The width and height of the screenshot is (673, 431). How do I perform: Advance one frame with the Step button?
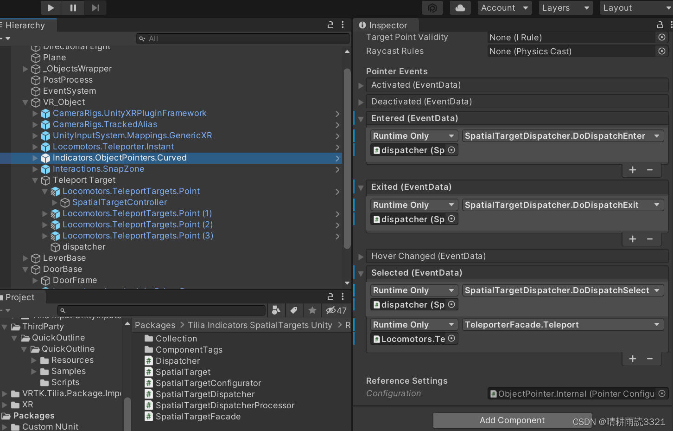point(95,8)
